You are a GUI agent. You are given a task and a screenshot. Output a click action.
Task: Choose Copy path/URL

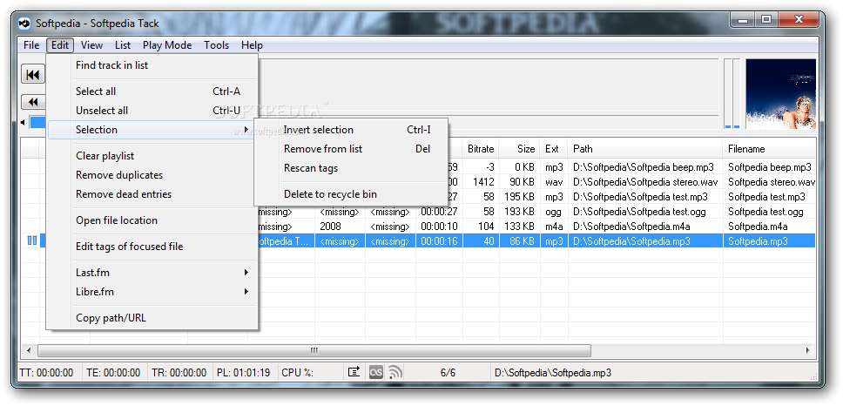(x=152, y=318)
